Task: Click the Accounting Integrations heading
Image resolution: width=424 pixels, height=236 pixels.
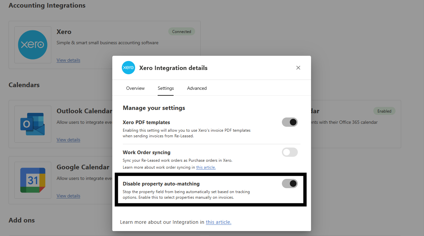Action: point(47,5)
